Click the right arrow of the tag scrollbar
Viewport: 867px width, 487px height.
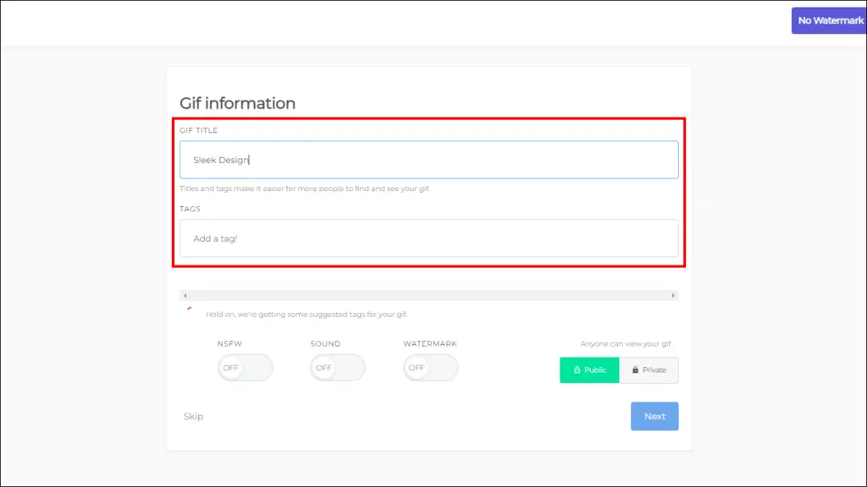coord(673,295)
